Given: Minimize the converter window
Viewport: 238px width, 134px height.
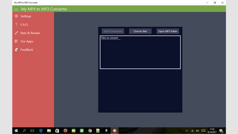Looking at the screenshot, I should [207, 2].
